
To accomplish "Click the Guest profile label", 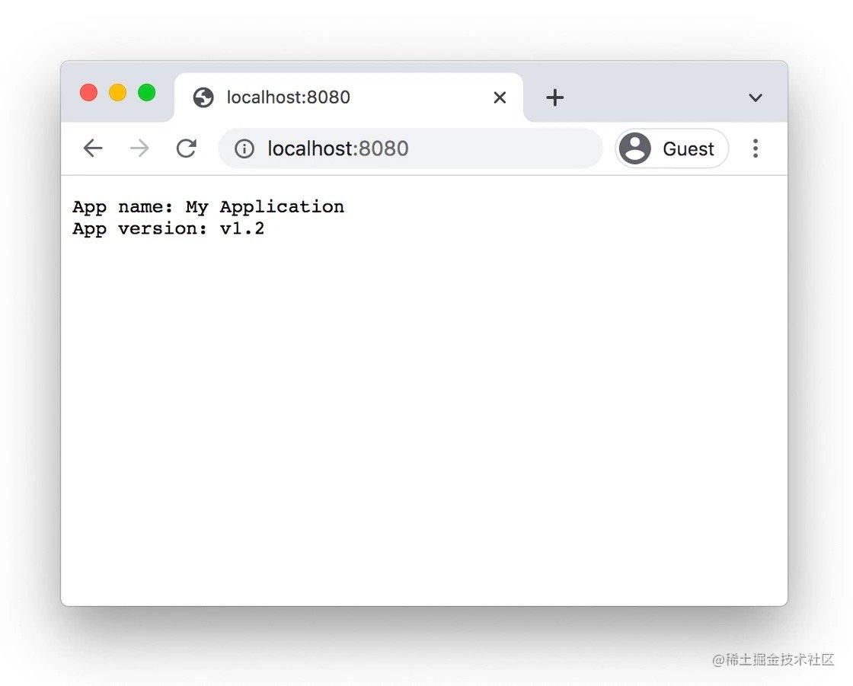I will (688, 148).
